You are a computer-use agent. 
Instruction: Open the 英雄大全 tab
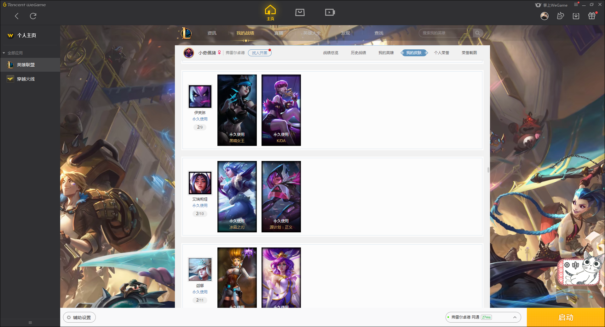[312, 33]
